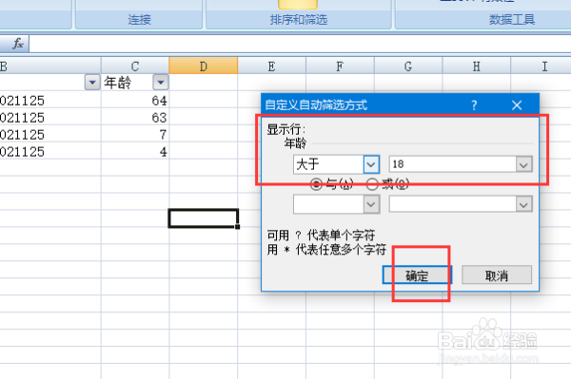Click the cell with age 4
571x379 pixels.
[x=135, y=151]
